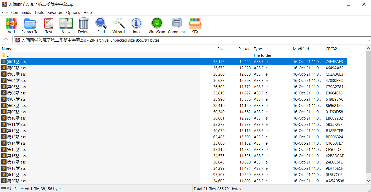Sort the list by Modified column
The width and height of the screenshot is (371, 192).
click(x=308, y=49)
